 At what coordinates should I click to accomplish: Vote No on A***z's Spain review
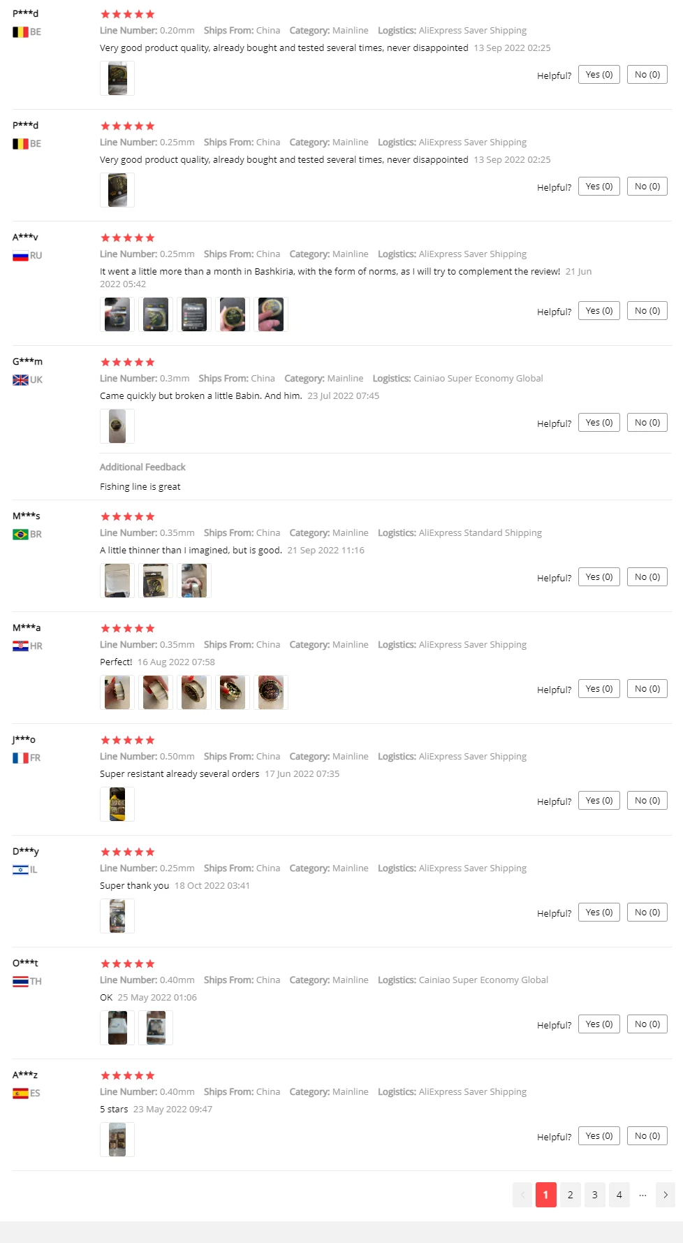coord(647,1136)
